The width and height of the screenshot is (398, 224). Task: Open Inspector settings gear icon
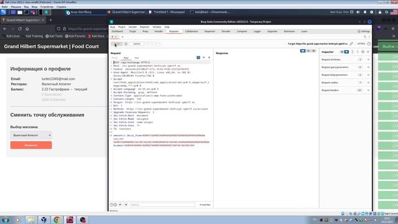click(363, 52)
